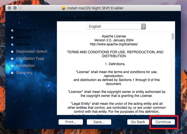Screen dimensions: 187x134
Task: Click the apache.org licenses URL text
Action: [114, 44]
